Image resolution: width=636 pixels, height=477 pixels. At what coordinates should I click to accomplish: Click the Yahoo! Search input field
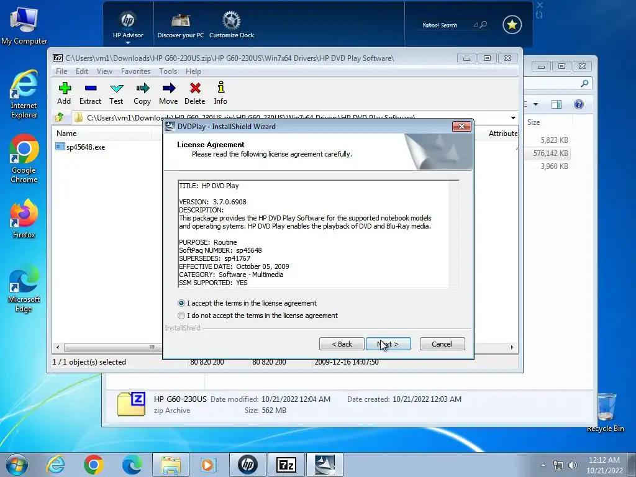pos(446,25)
